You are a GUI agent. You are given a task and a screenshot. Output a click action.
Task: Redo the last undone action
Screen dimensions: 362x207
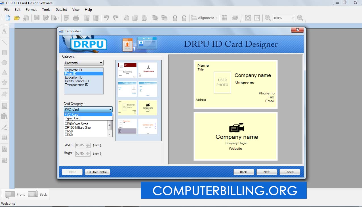[116, 18]
